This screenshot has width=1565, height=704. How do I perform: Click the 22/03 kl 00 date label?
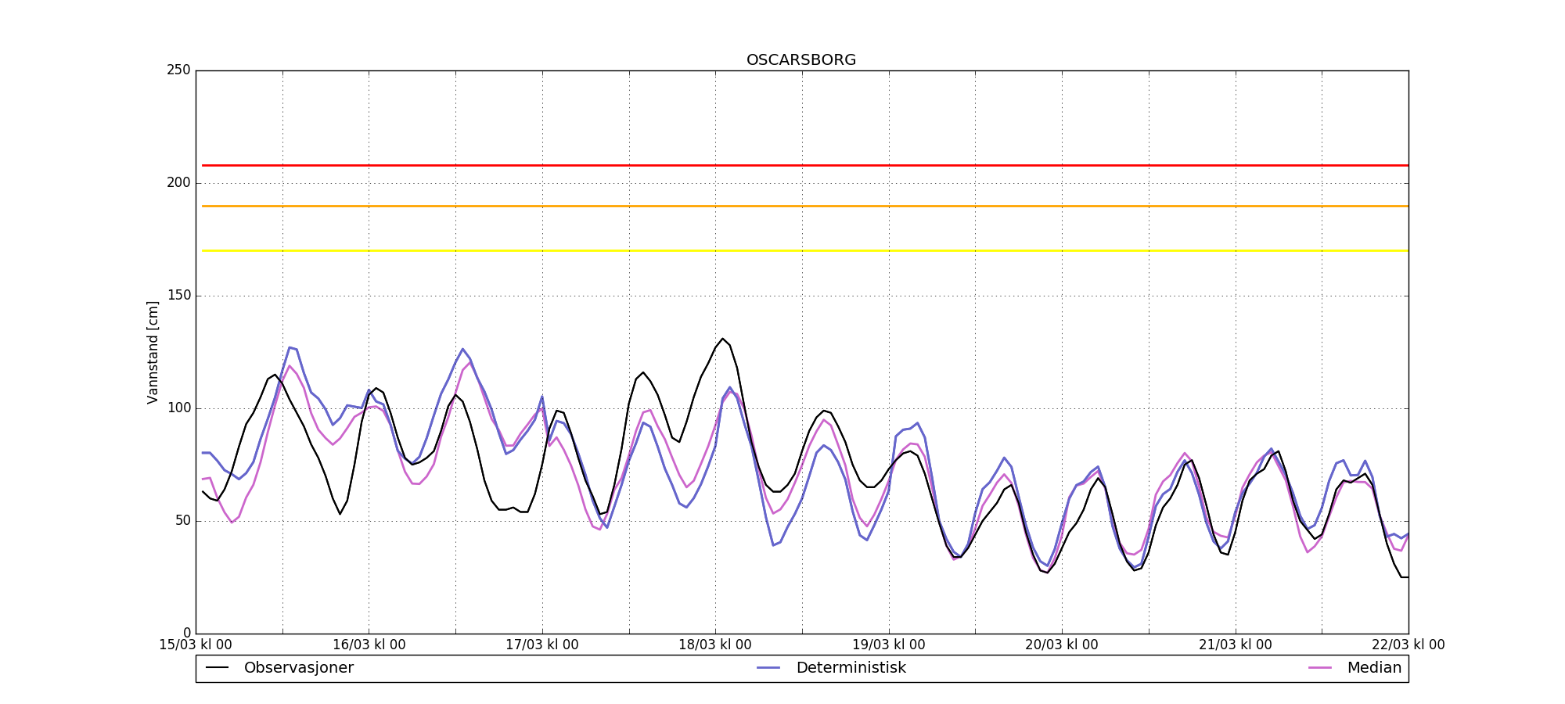(x=1408, y=645)
